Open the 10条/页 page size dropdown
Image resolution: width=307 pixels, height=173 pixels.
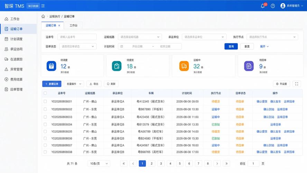click(99, 163)
